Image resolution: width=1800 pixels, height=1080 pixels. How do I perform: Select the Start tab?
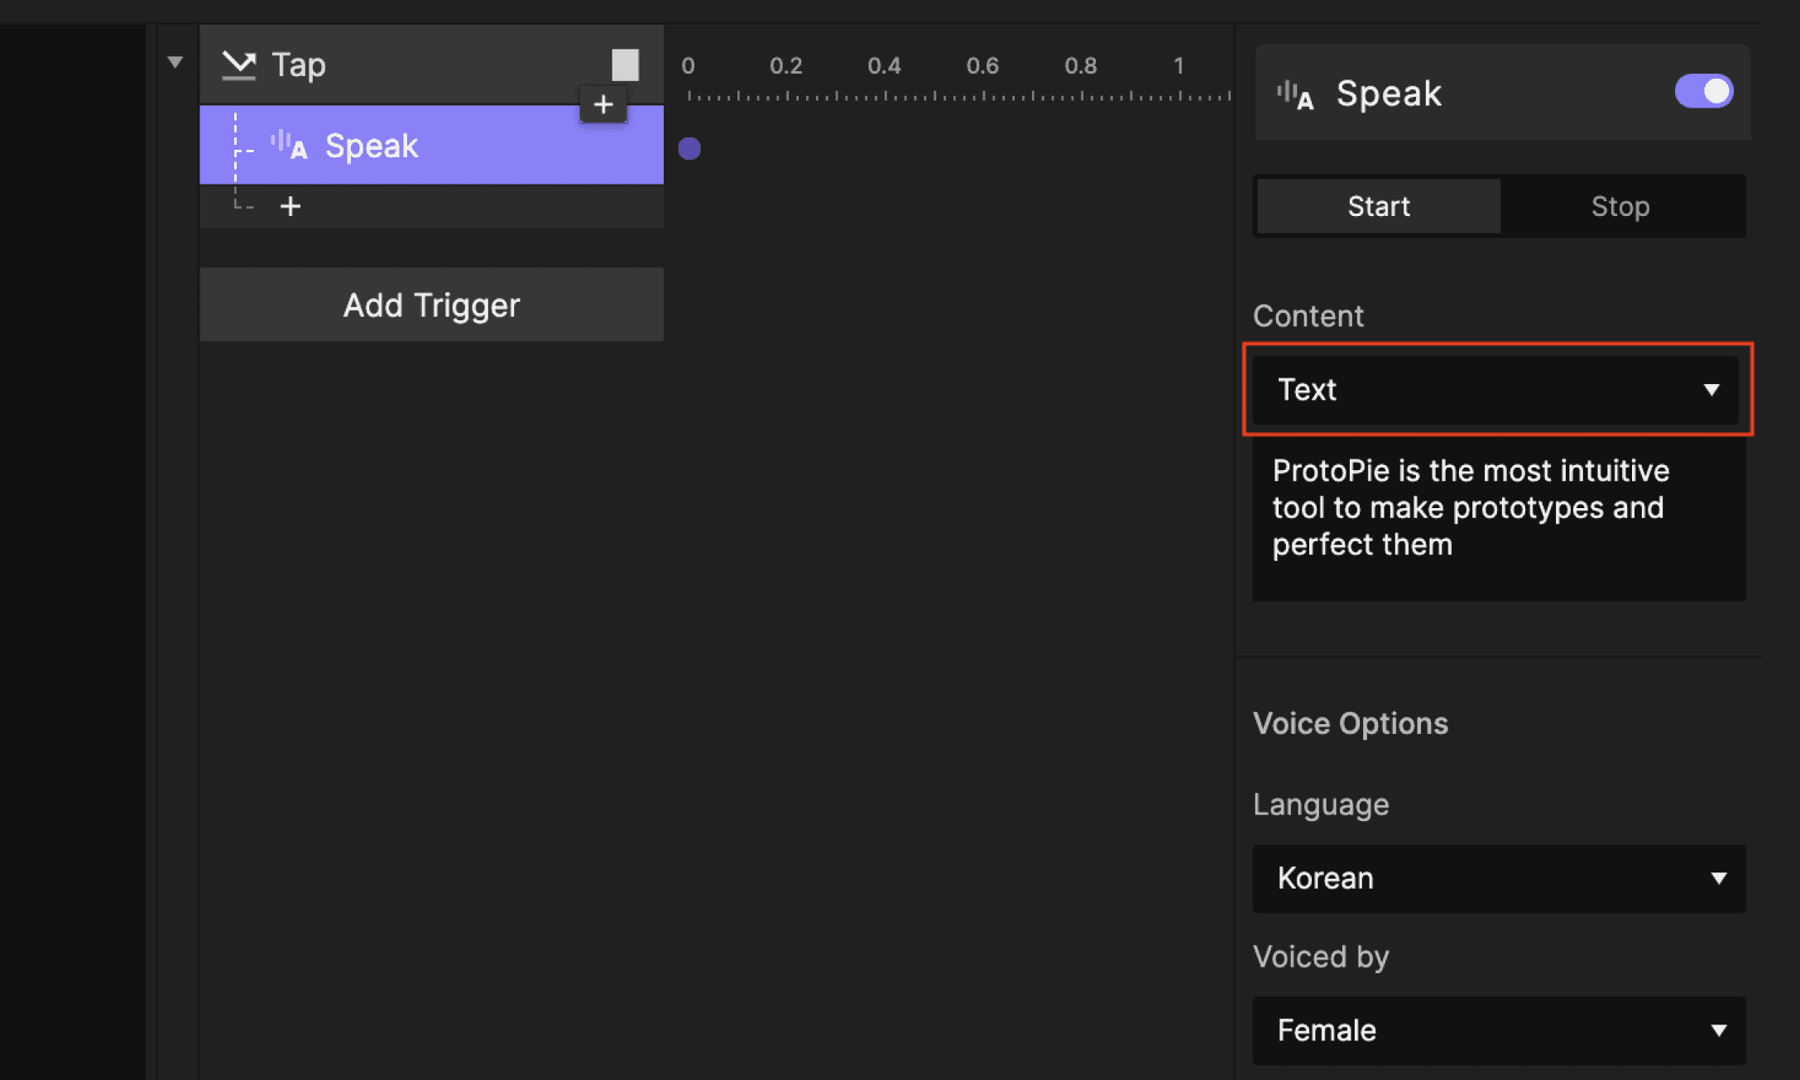click(1378, 206)
